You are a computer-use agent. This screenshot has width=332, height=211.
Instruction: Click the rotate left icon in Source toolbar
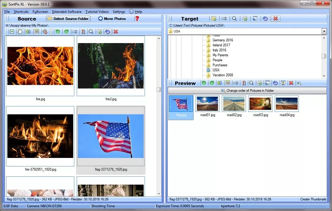(x=57, y=32)
